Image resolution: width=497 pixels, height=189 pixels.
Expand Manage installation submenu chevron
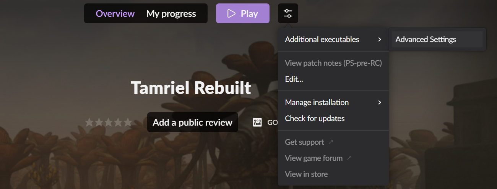pos(380,102)
